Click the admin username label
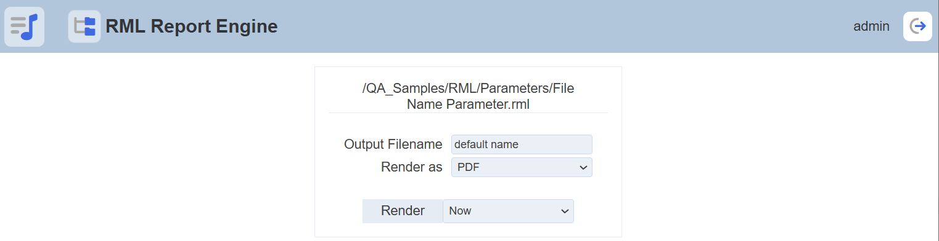Screen dimensions: 939x241 [x=871, y=26]
